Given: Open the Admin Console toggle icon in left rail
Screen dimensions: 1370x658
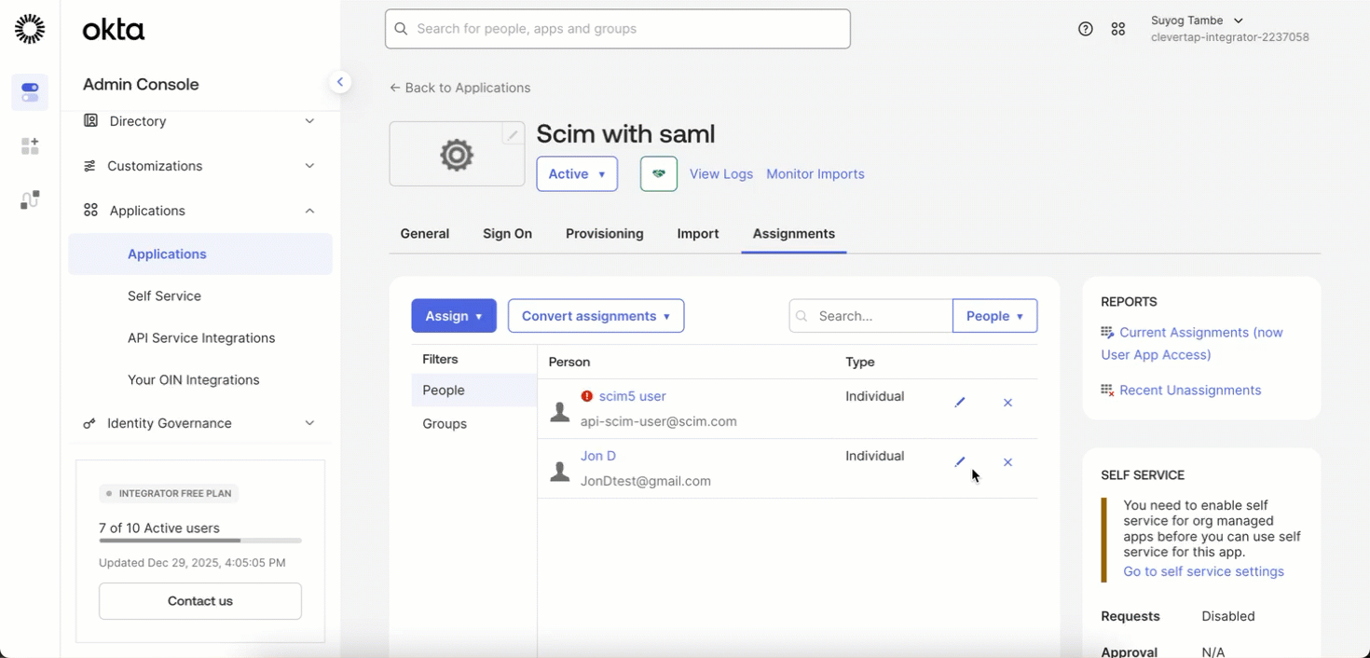Looking at the screenshot, I should point(30,92).
